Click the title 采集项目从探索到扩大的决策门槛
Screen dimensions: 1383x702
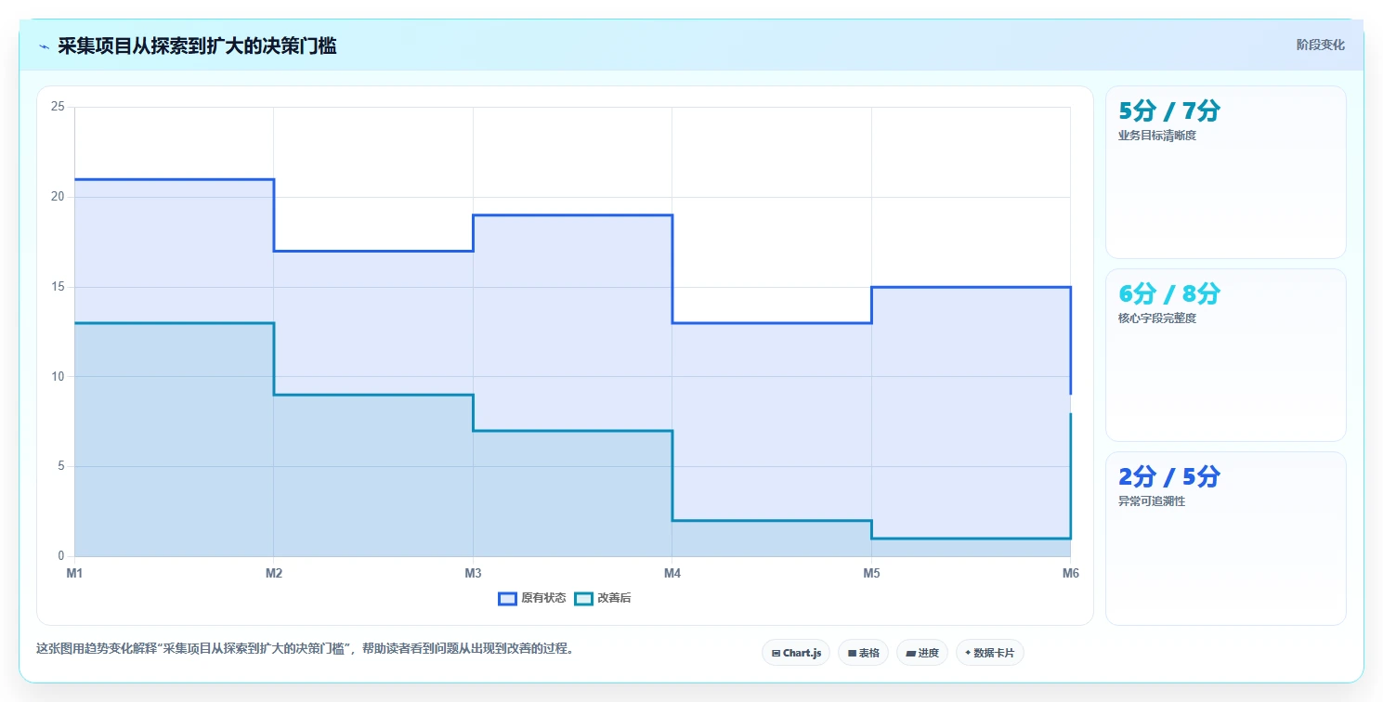pyautogui.click(x=197, y=45)
